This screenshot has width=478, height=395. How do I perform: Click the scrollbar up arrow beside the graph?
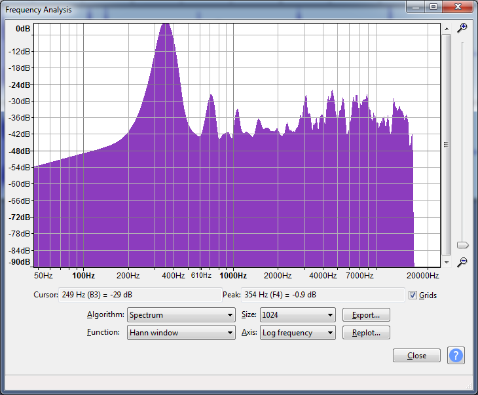[446, 29]
